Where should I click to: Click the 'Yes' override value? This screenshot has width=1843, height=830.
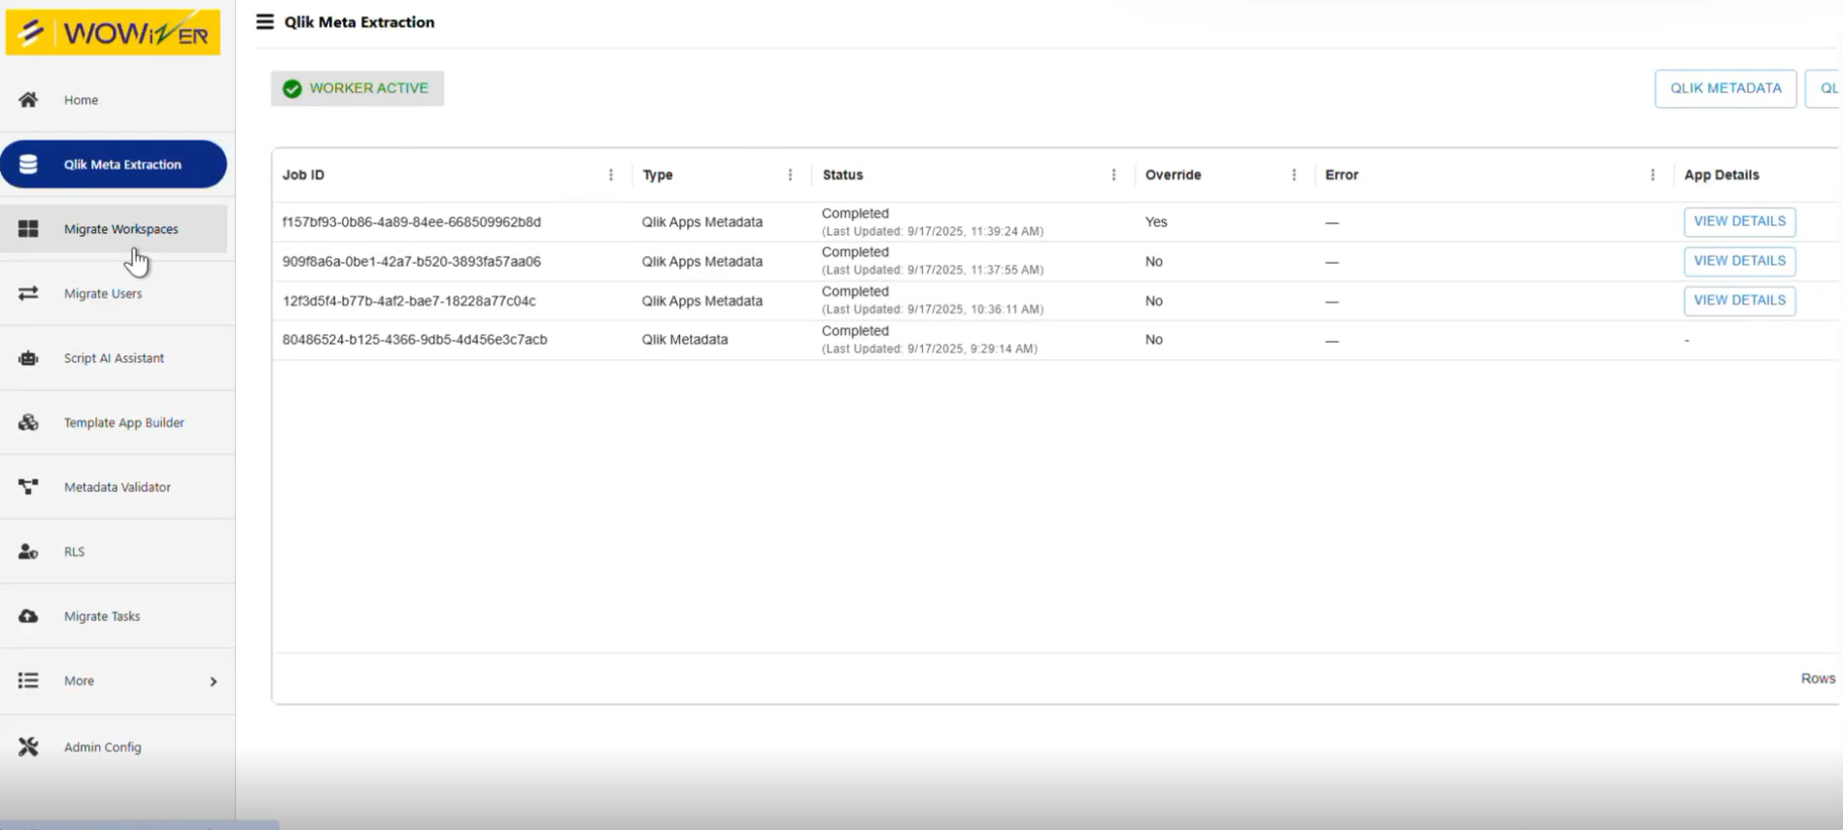click(1156, 222)
